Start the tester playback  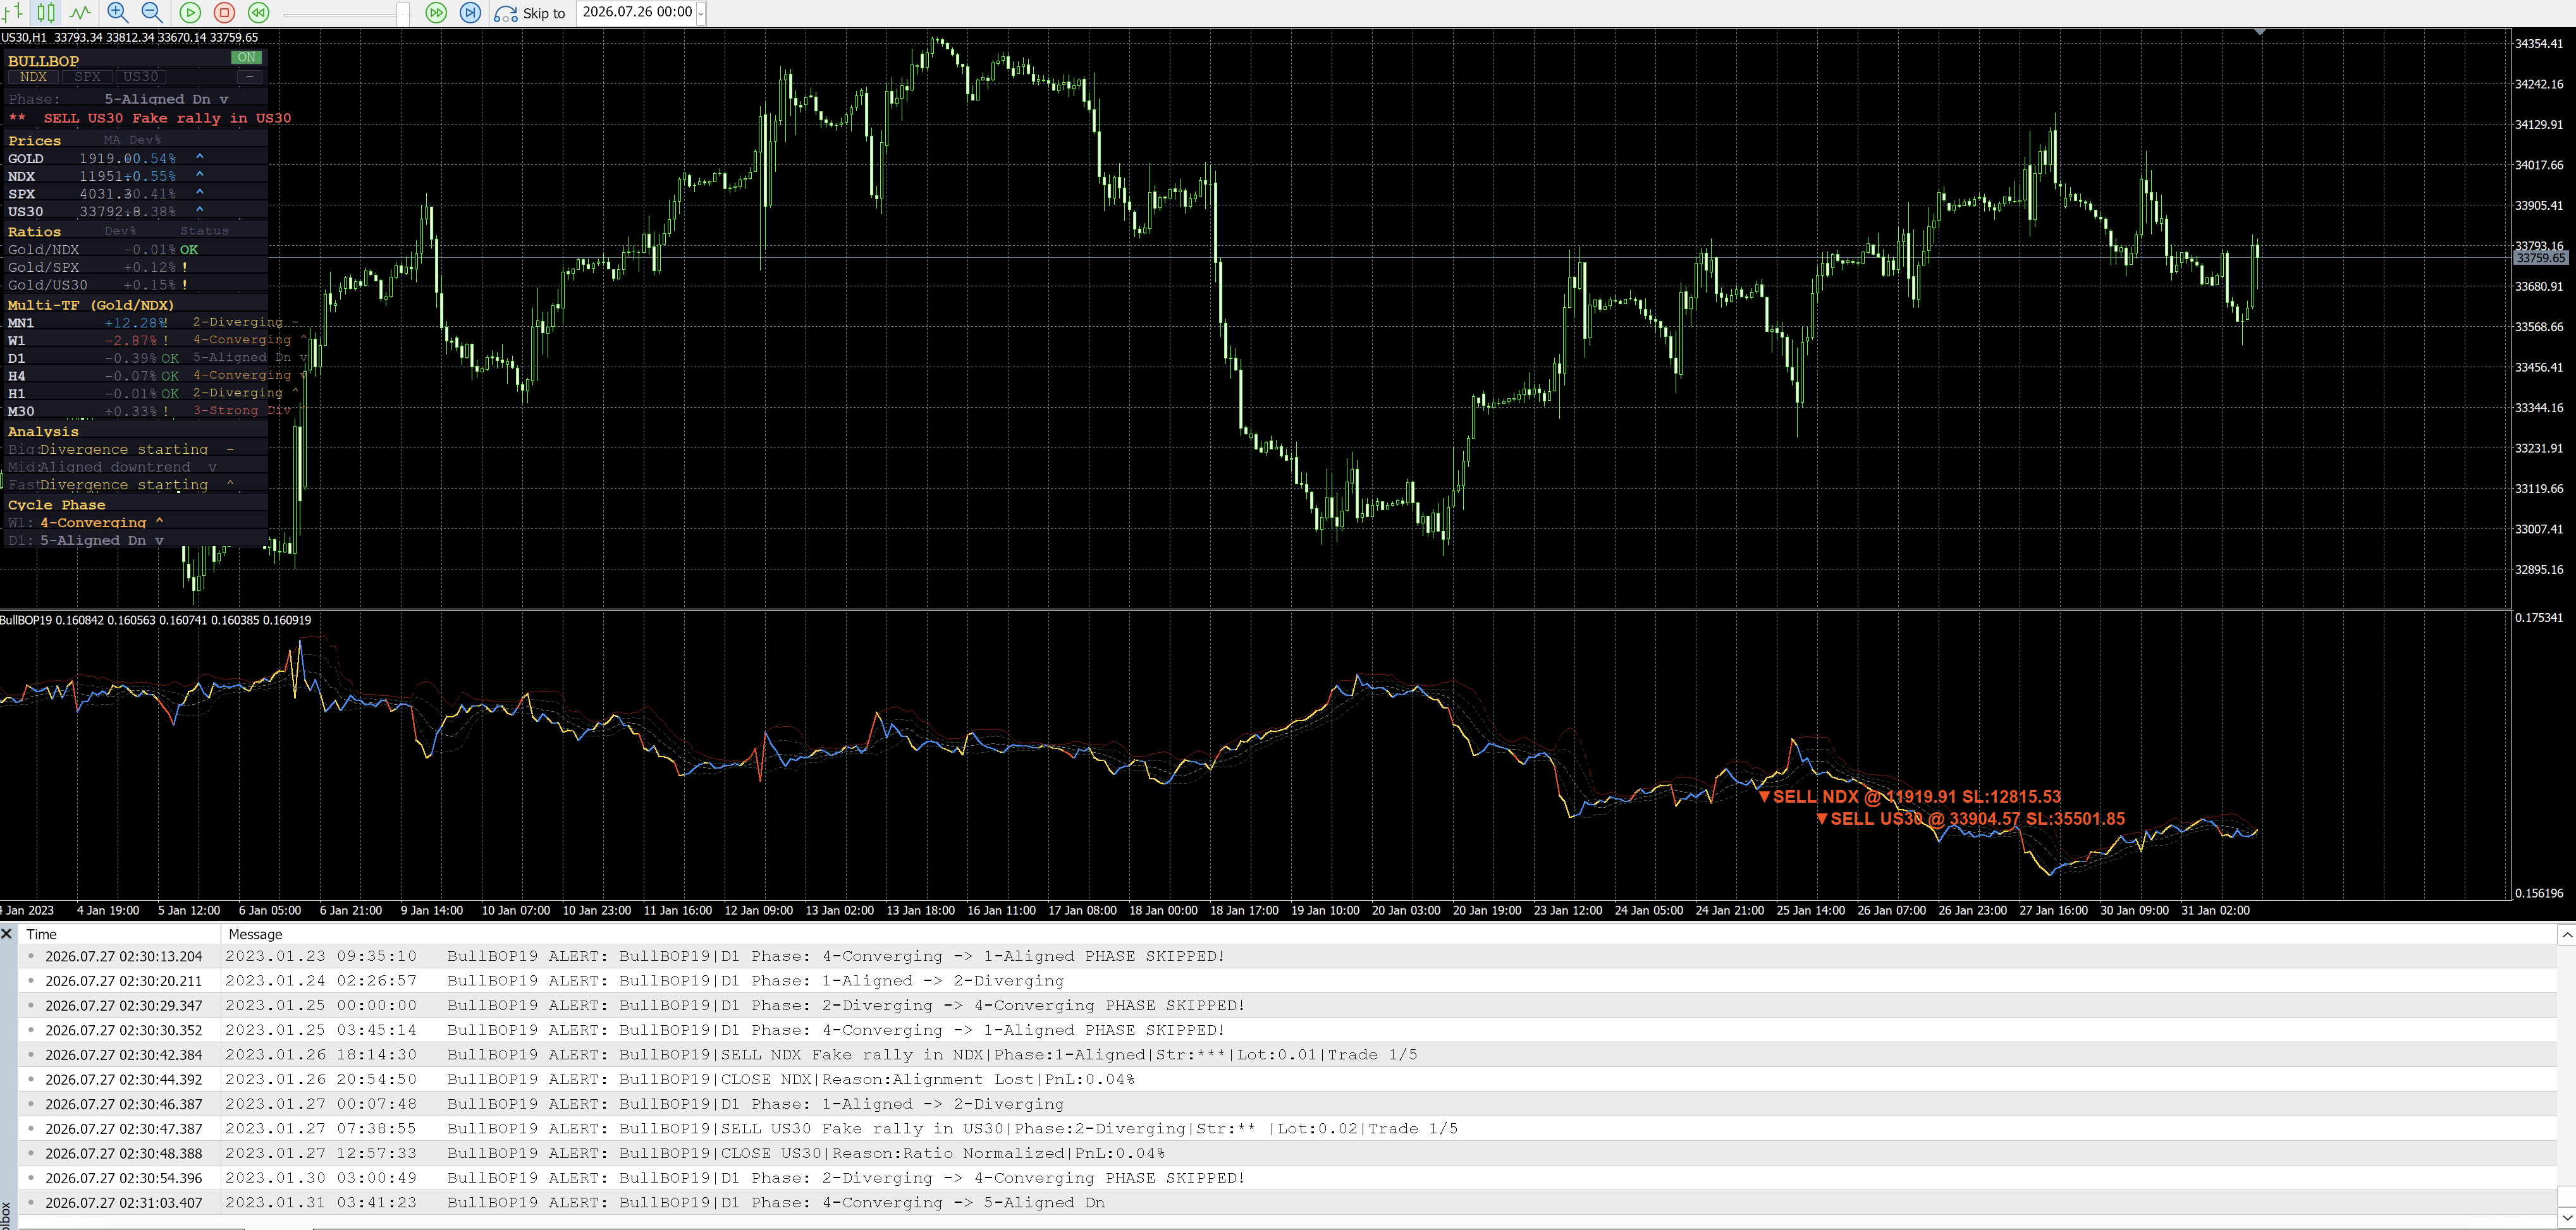tap(190, 12)
